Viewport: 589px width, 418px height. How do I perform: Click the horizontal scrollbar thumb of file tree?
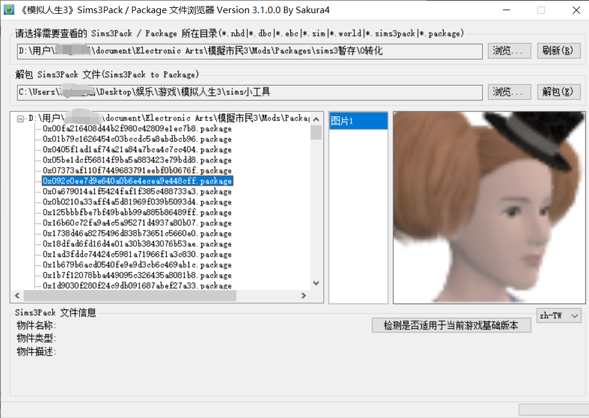[130, 295]
